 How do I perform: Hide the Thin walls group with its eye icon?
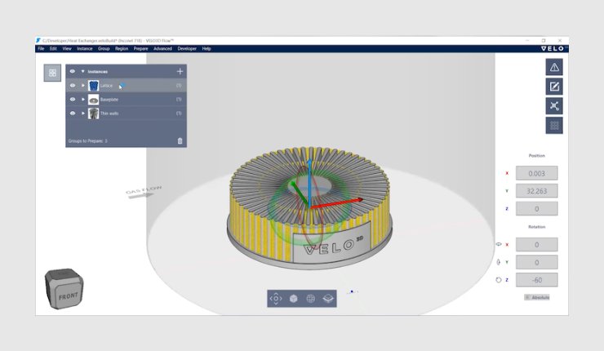[73, 113]
